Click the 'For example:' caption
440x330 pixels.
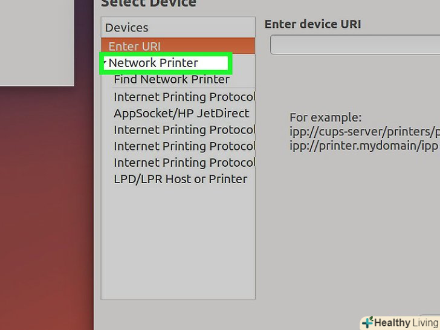click(325, 117)
